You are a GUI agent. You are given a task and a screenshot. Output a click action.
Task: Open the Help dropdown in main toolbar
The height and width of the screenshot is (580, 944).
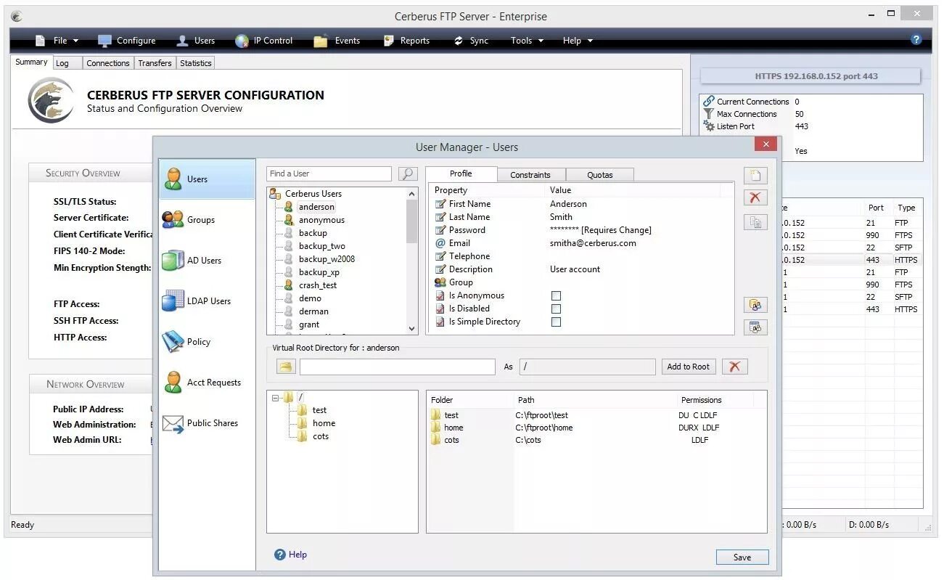point(578,41)
